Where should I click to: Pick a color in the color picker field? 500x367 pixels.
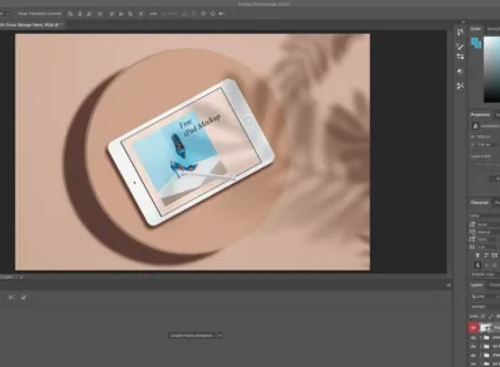pyautogui.click(x=492, y=70)
